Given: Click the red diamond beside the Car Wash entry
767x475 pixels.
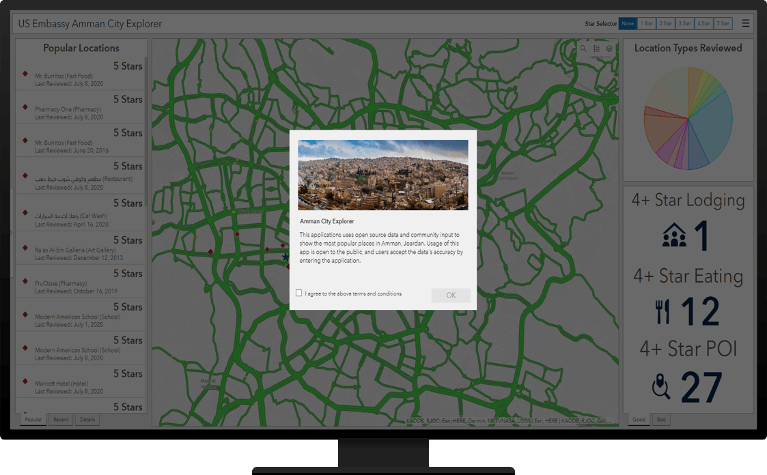Looking at the screenshot, I should (25, 212).
